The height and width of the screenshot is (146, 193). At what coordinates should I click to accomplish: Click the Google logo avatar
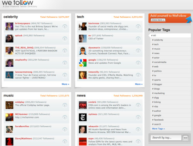83,63
